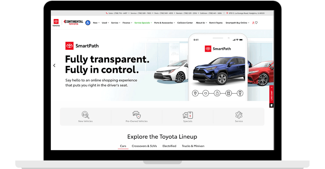Select the Crossovers & SUVs tab
Viewport: 325px width, 169px height.
[144, 146]
